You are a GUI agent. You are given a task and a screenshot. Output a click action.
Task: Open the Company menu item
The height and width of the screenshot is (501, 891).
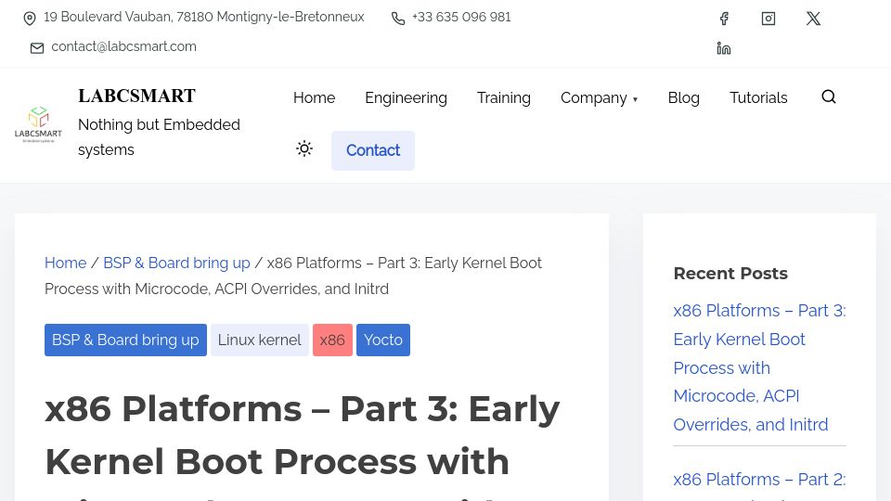tap(594, 97)
